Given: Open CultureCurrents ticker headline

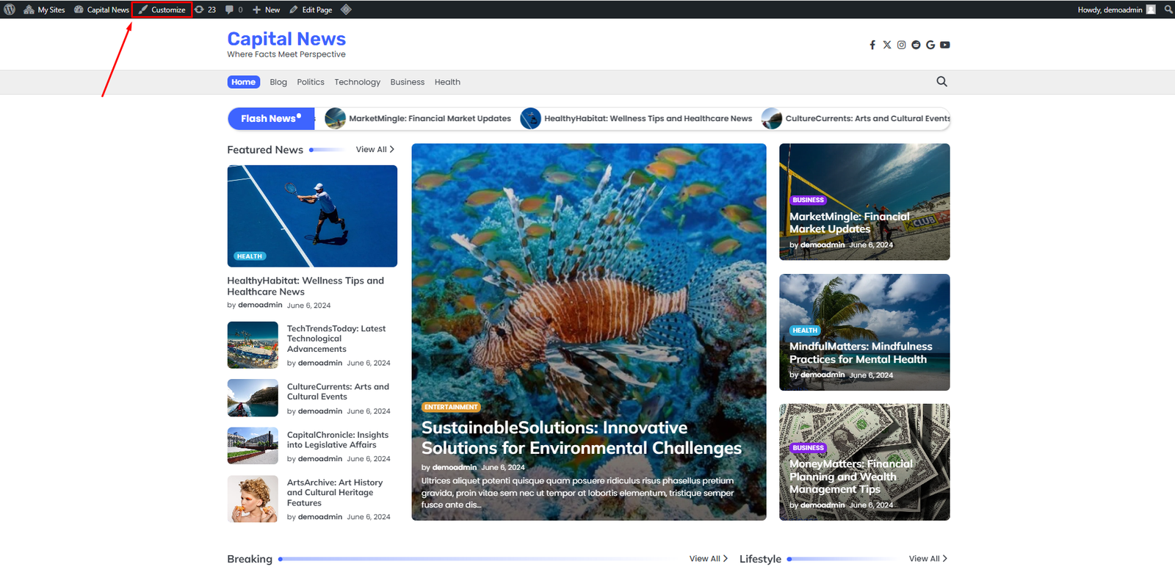Looking at the screenshot, I should click(x=867, y=118).
